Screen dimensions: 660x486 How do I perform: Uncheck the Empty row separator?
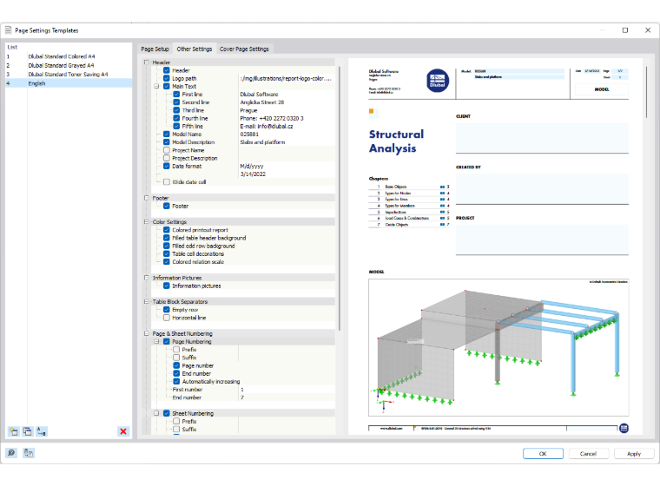[167, 310]
